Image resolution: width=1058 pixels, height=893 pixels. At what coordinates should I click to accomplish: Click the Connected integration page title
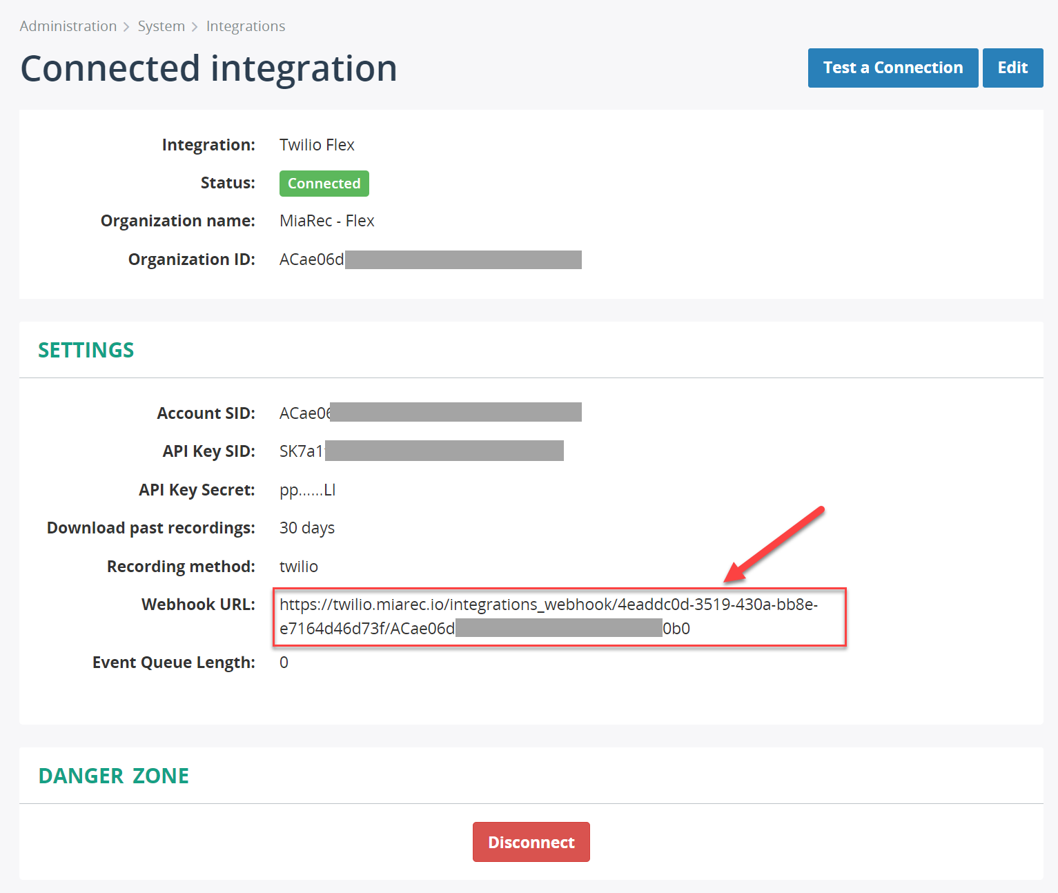click(x=209, y=68)
